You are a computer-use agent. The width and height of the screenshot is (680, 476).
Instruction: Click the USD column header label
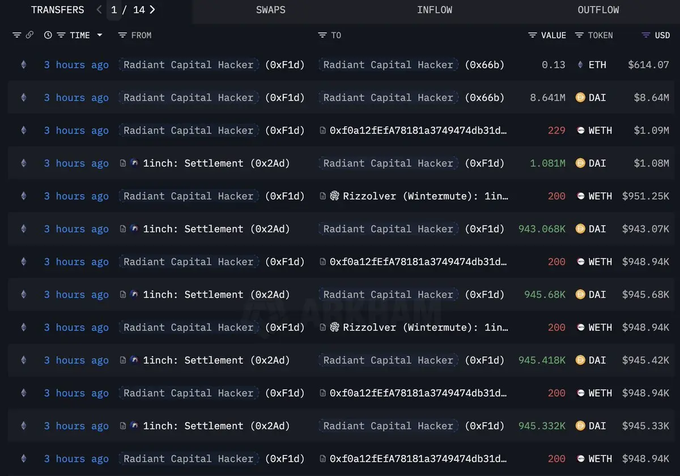[x=662, y=35]
